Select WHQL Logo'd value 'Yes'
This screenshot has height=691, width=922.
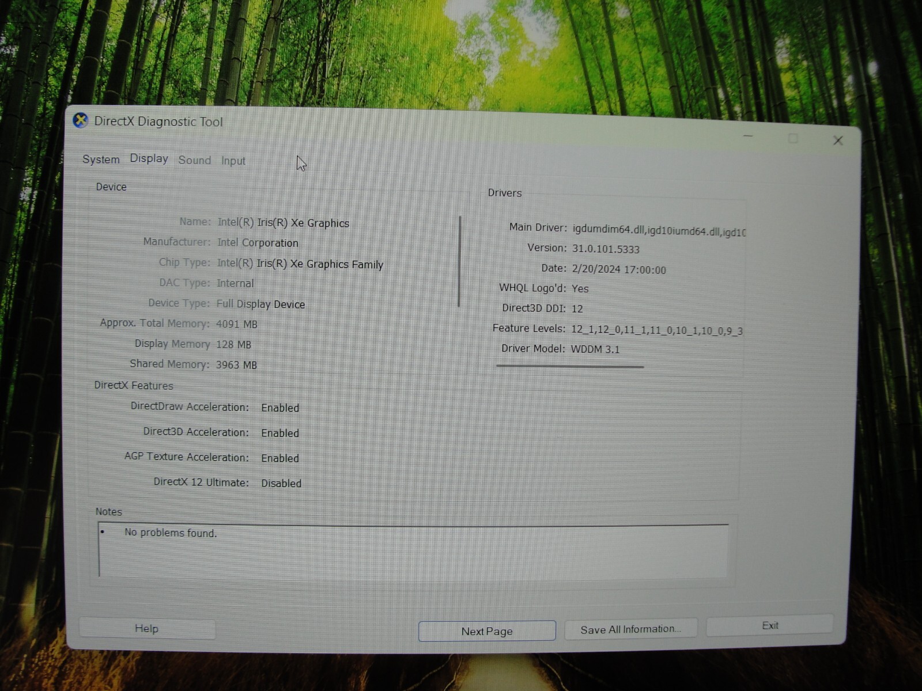(x=580, y=288)
